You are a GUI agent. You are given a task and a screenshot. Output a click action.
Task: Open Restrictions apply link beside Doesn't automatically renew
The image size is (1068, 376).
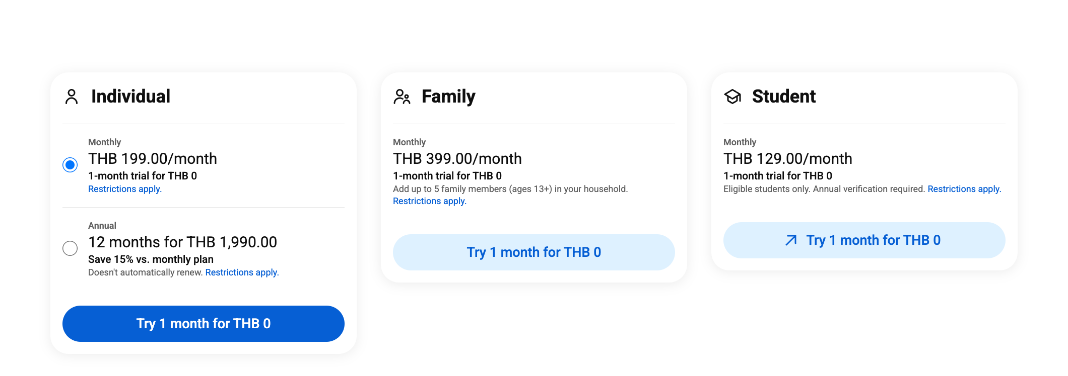pyautogui.click(x=242, y=272)
